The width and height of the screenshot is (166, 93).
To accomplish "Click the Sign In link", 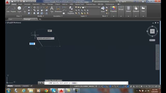I will [124, 2].
